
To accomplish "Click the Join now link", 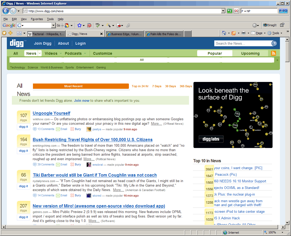I will pos(82,100).
